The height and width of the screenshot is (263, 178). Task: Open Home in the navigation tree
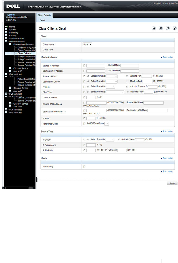(12, 27)
